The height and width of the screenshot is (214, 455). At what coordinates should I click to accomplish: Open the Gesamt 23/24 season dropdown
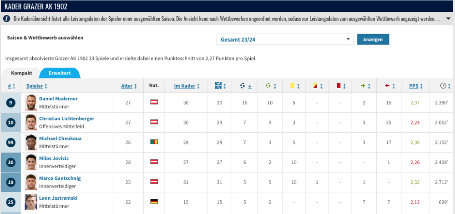pyautogui.click(x=285, y=40)
